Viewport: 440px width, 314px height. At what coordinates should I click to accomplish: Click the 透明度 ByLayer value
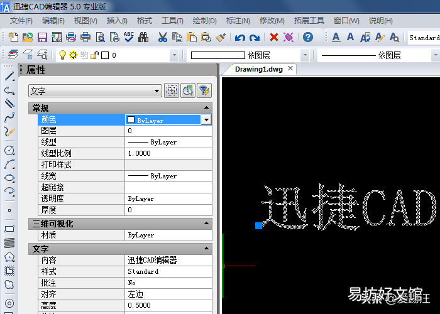(x=168, y=198)
